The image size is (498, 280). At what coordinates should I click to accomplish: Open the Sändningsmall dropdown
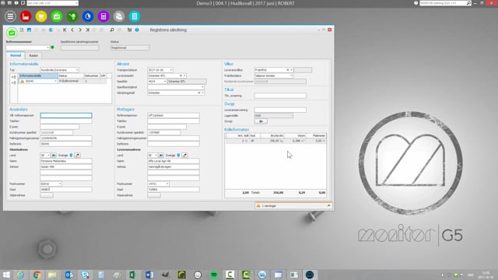click(x=202, y=93)
